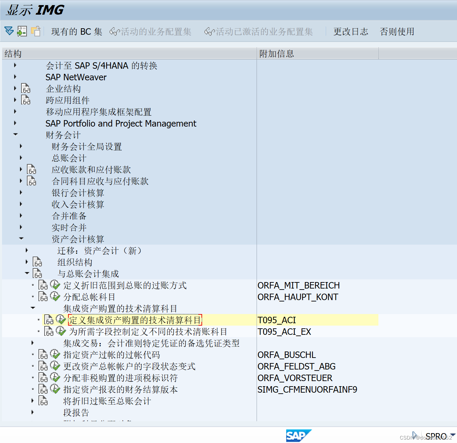
Task: Select tree item 合并准备
Action: tap(69, 216)
